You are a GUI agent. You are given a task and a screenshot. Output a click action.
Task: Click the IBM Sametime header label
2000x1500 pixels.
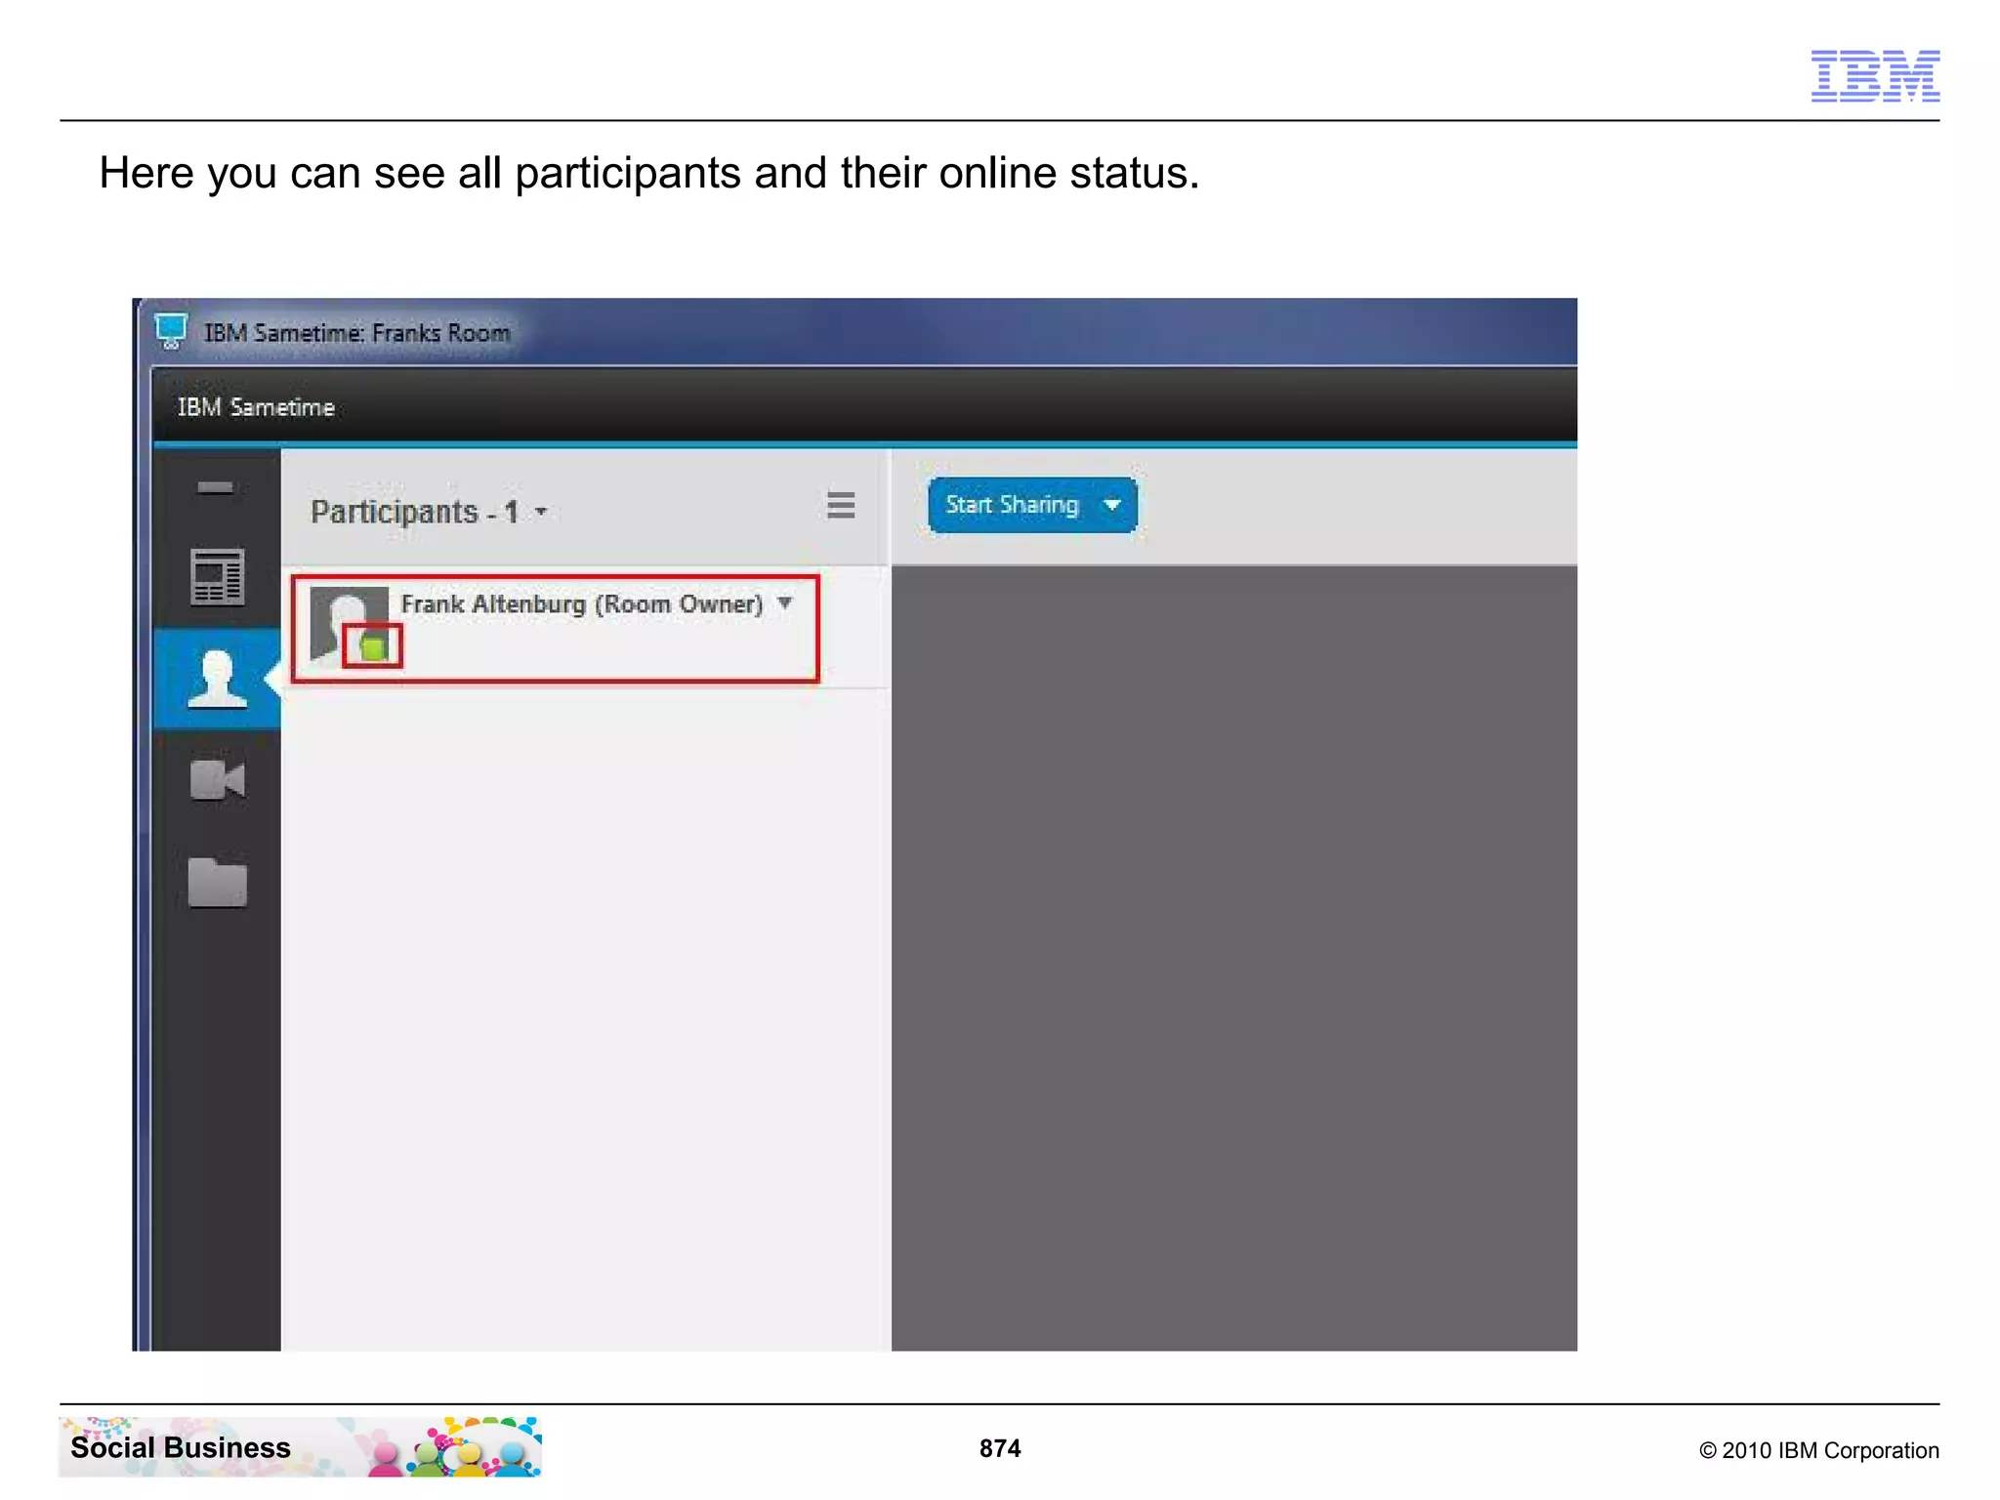point(256,407)
